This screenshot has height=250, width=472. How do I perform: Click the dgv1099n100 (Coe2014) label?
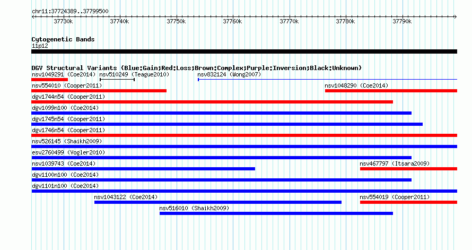pyautogui.click(x=65, y=108)
